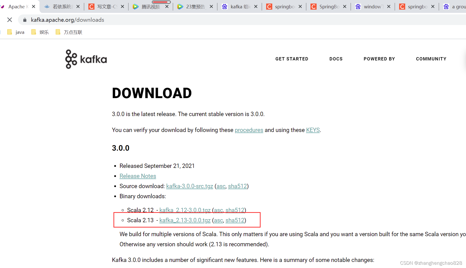466x268 pixels.
Task: Close the 23集预告 tab
Action: click(x=211, y=7)
